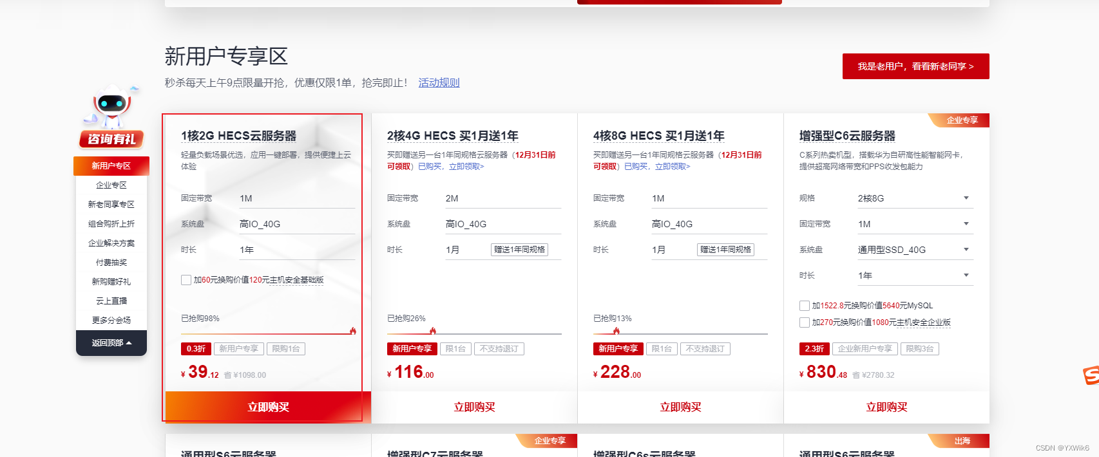Viewport: 1099px width, 457px height.
Task: Click the robot mascot consult icon
Action: click(111, 106)
